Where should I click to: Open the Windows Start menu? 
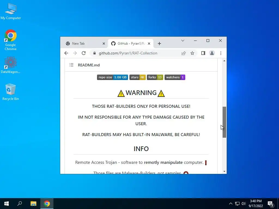7,204
